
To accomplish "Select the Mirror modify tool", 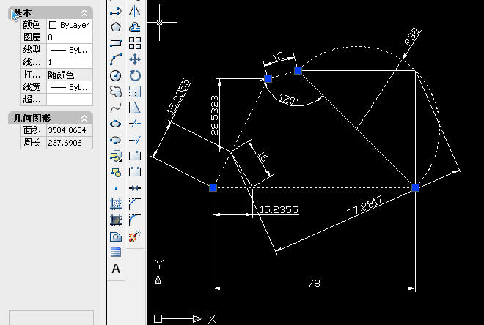I will point(135,12).
